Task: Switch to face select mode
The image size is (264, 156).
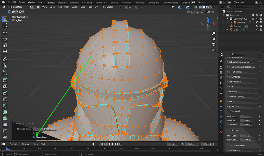Action: (38, 7)
